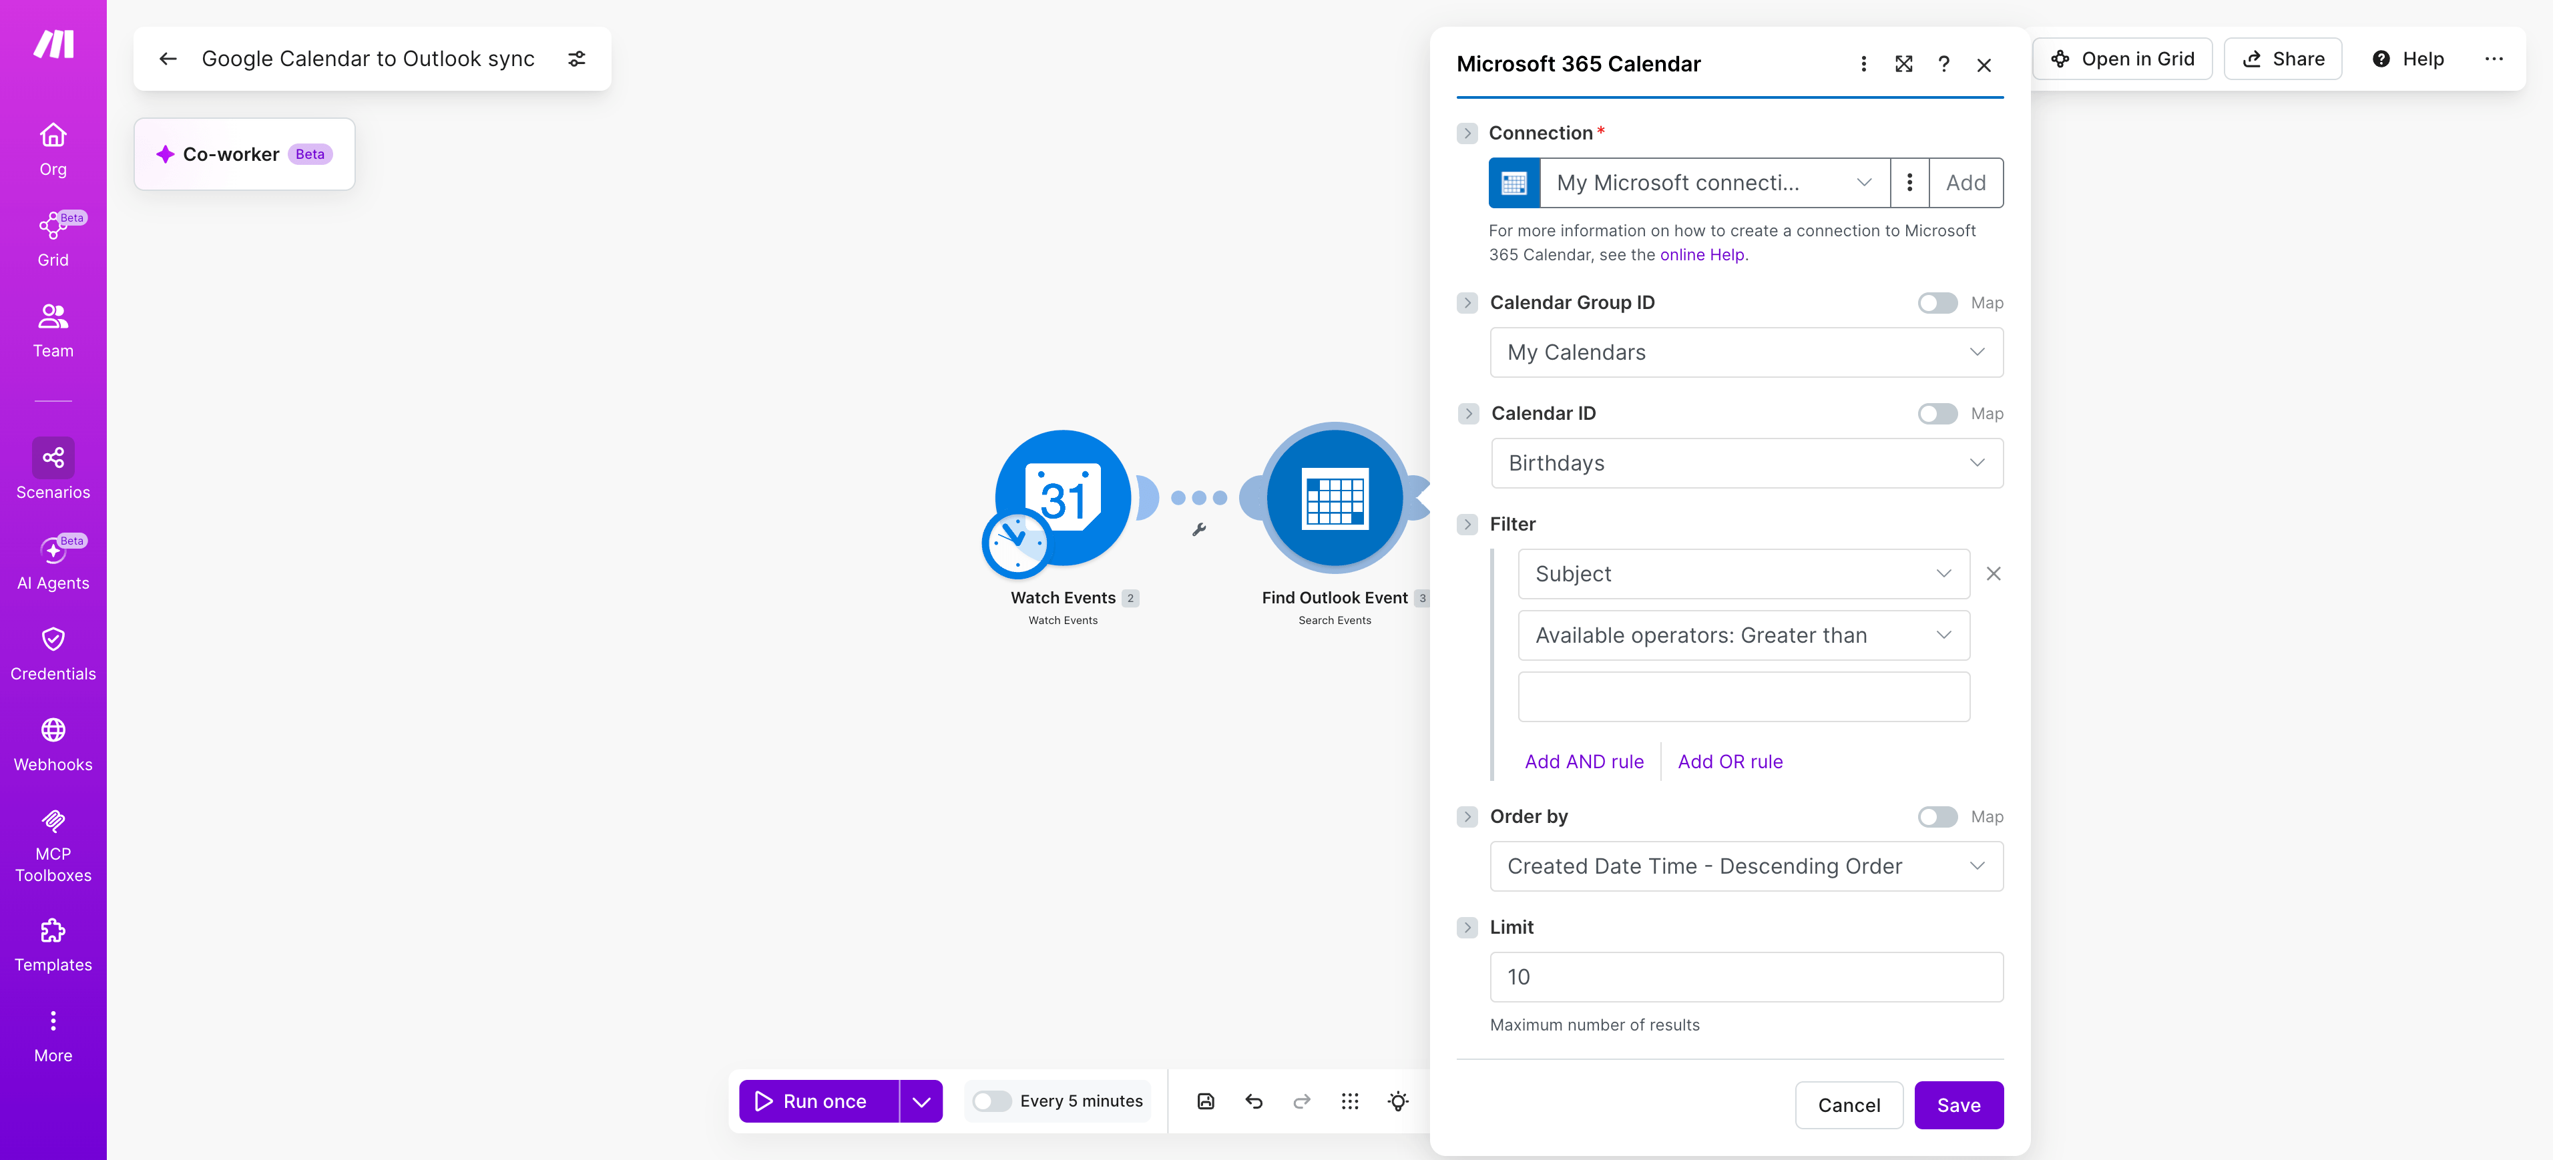
Task: Open the Grid beta sidebar item
Action: (53, 240)
